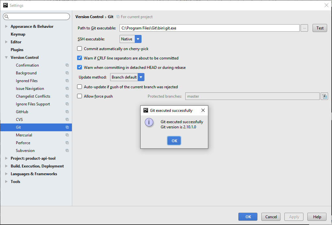Click the settings search field
Image resolution: width=332 pixels, height=225 pixels.
pyautogui.click(x=36, y=16)
